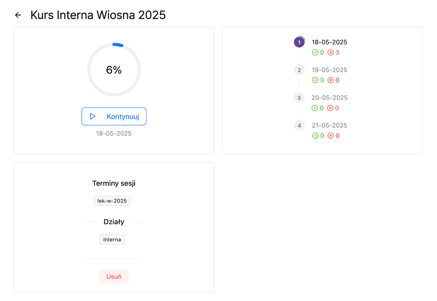Click the Kurs Interna Wiosna 2025 title

click(98, 15)
